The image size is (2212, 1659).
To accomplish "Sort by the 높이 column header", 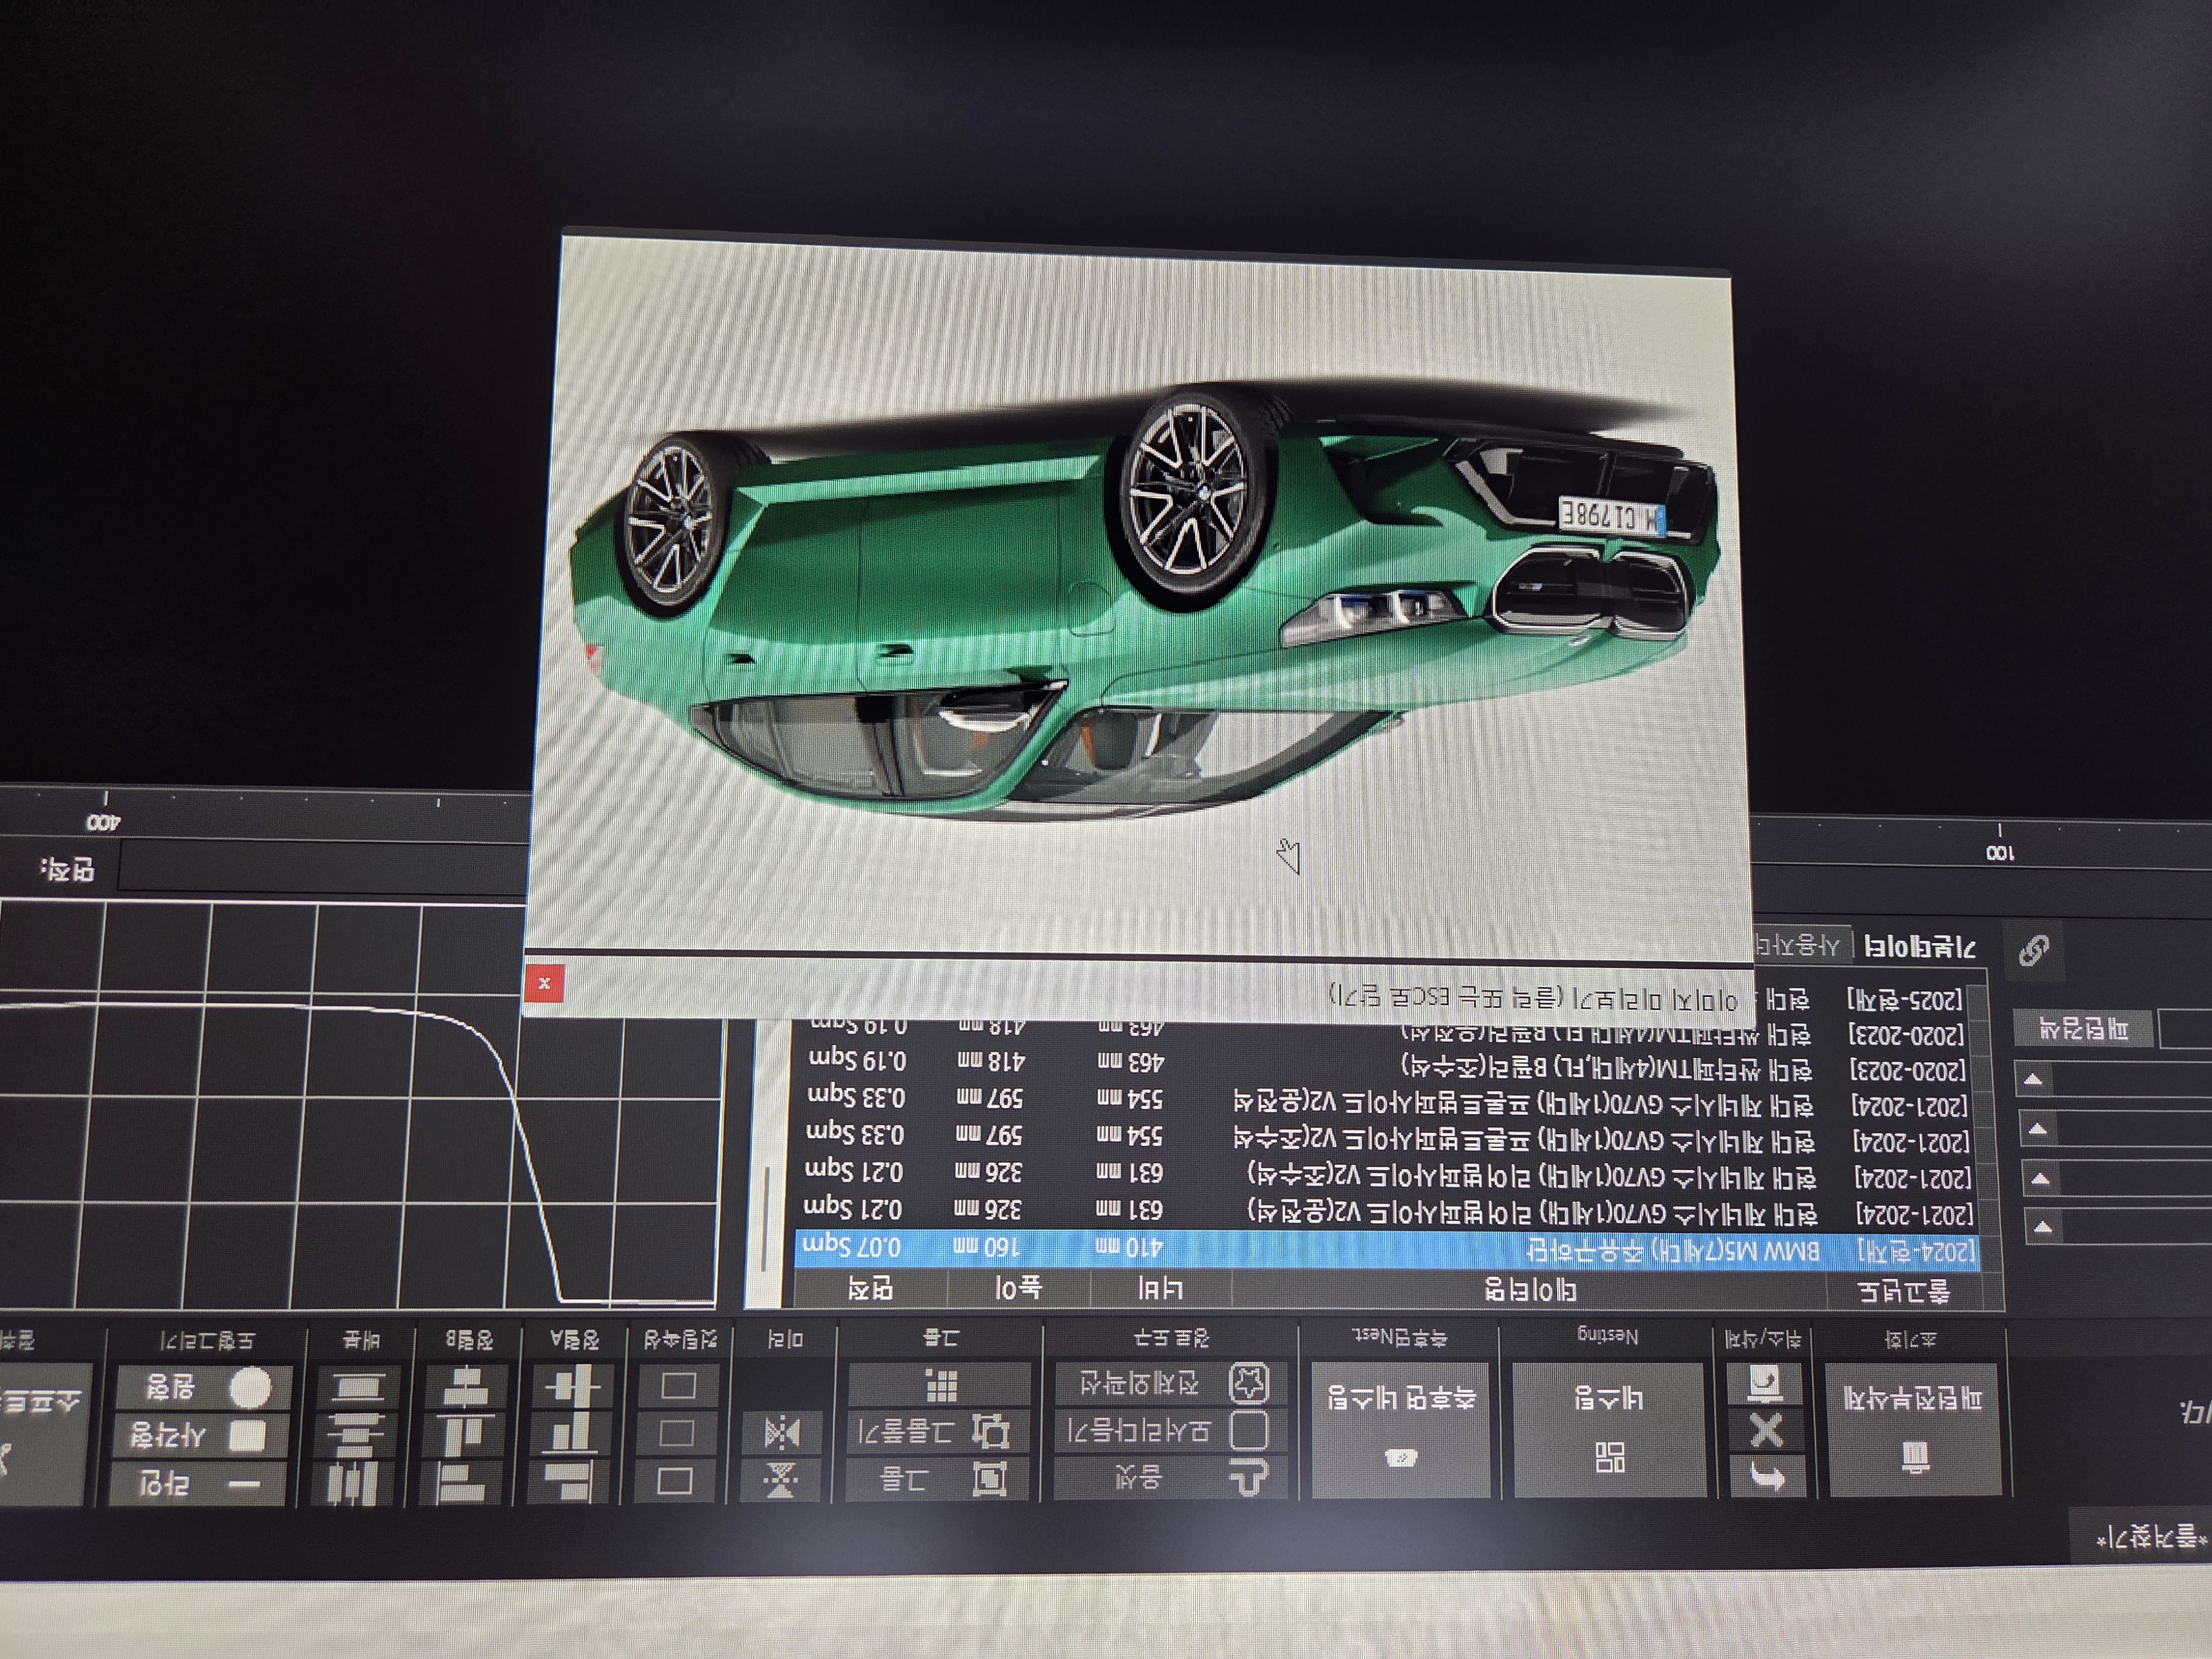I will [1018, 1288].
